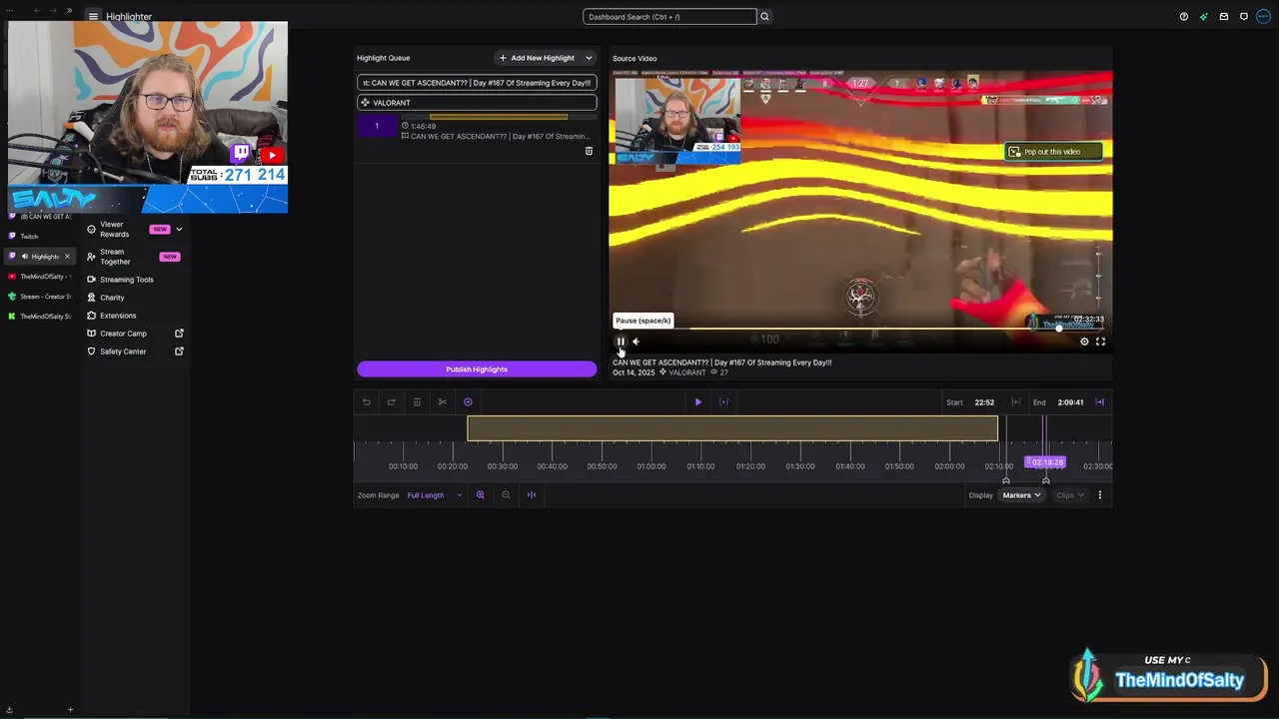Open the user profile avatar
1279x719 pixels.
point(1264,16)
